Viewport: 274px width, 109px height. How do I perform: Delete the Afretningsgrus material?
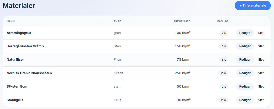[261, 33]
